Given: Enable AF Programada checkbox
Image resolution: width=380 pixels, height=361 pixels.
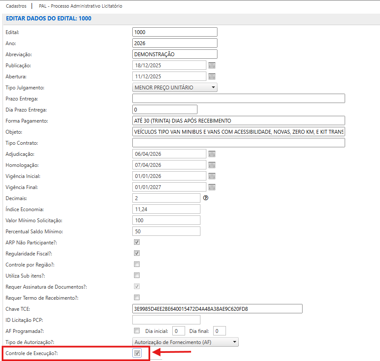Looking at the screenshot, I should point(137,331).
